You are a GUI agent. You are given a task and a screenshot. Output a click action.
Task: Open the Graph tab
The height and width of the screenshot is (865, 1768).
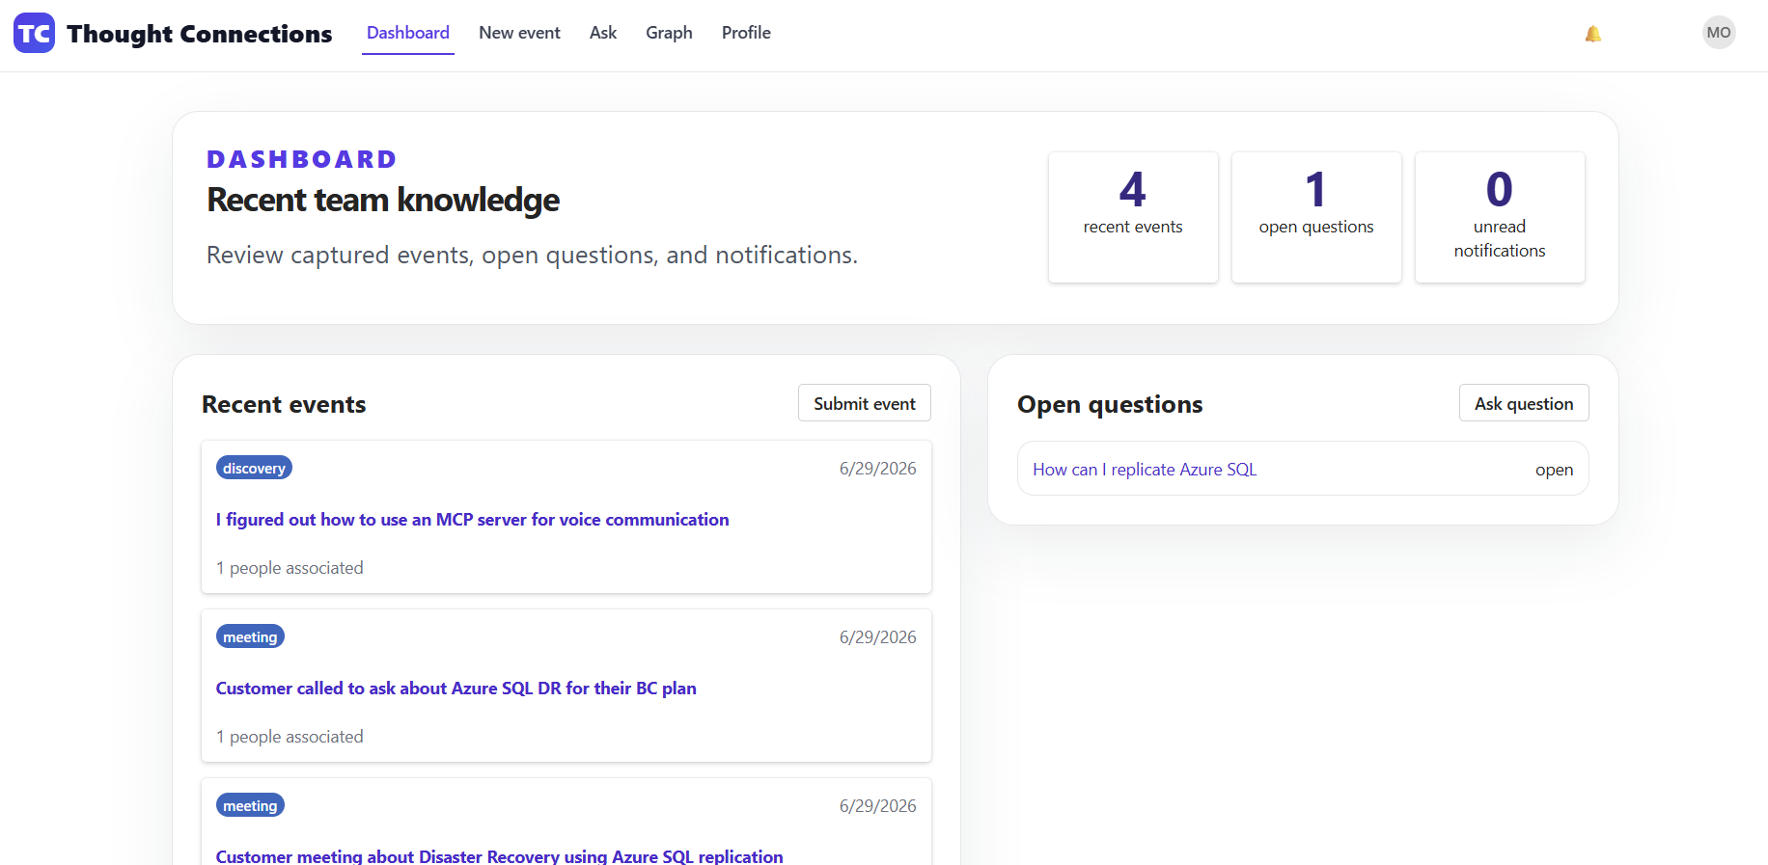pos(669,33)
